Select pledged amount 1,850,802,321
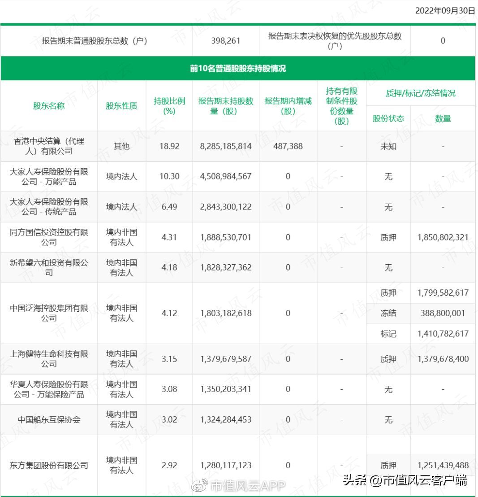This screenshot has height=497, width=478. (x=443, y=237)
